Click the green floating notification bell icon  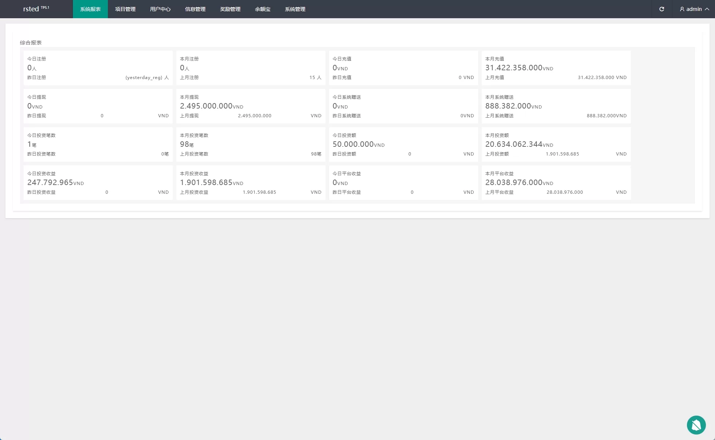(696, 425)
